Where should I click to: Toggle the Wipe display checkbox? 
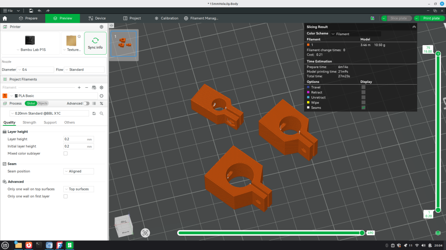[x=363, y=102]
